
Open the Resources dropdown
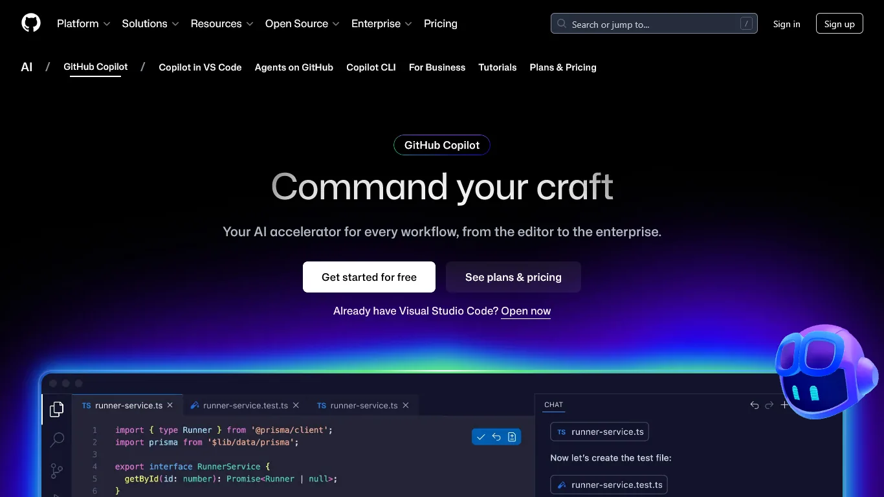click(222, 24)
